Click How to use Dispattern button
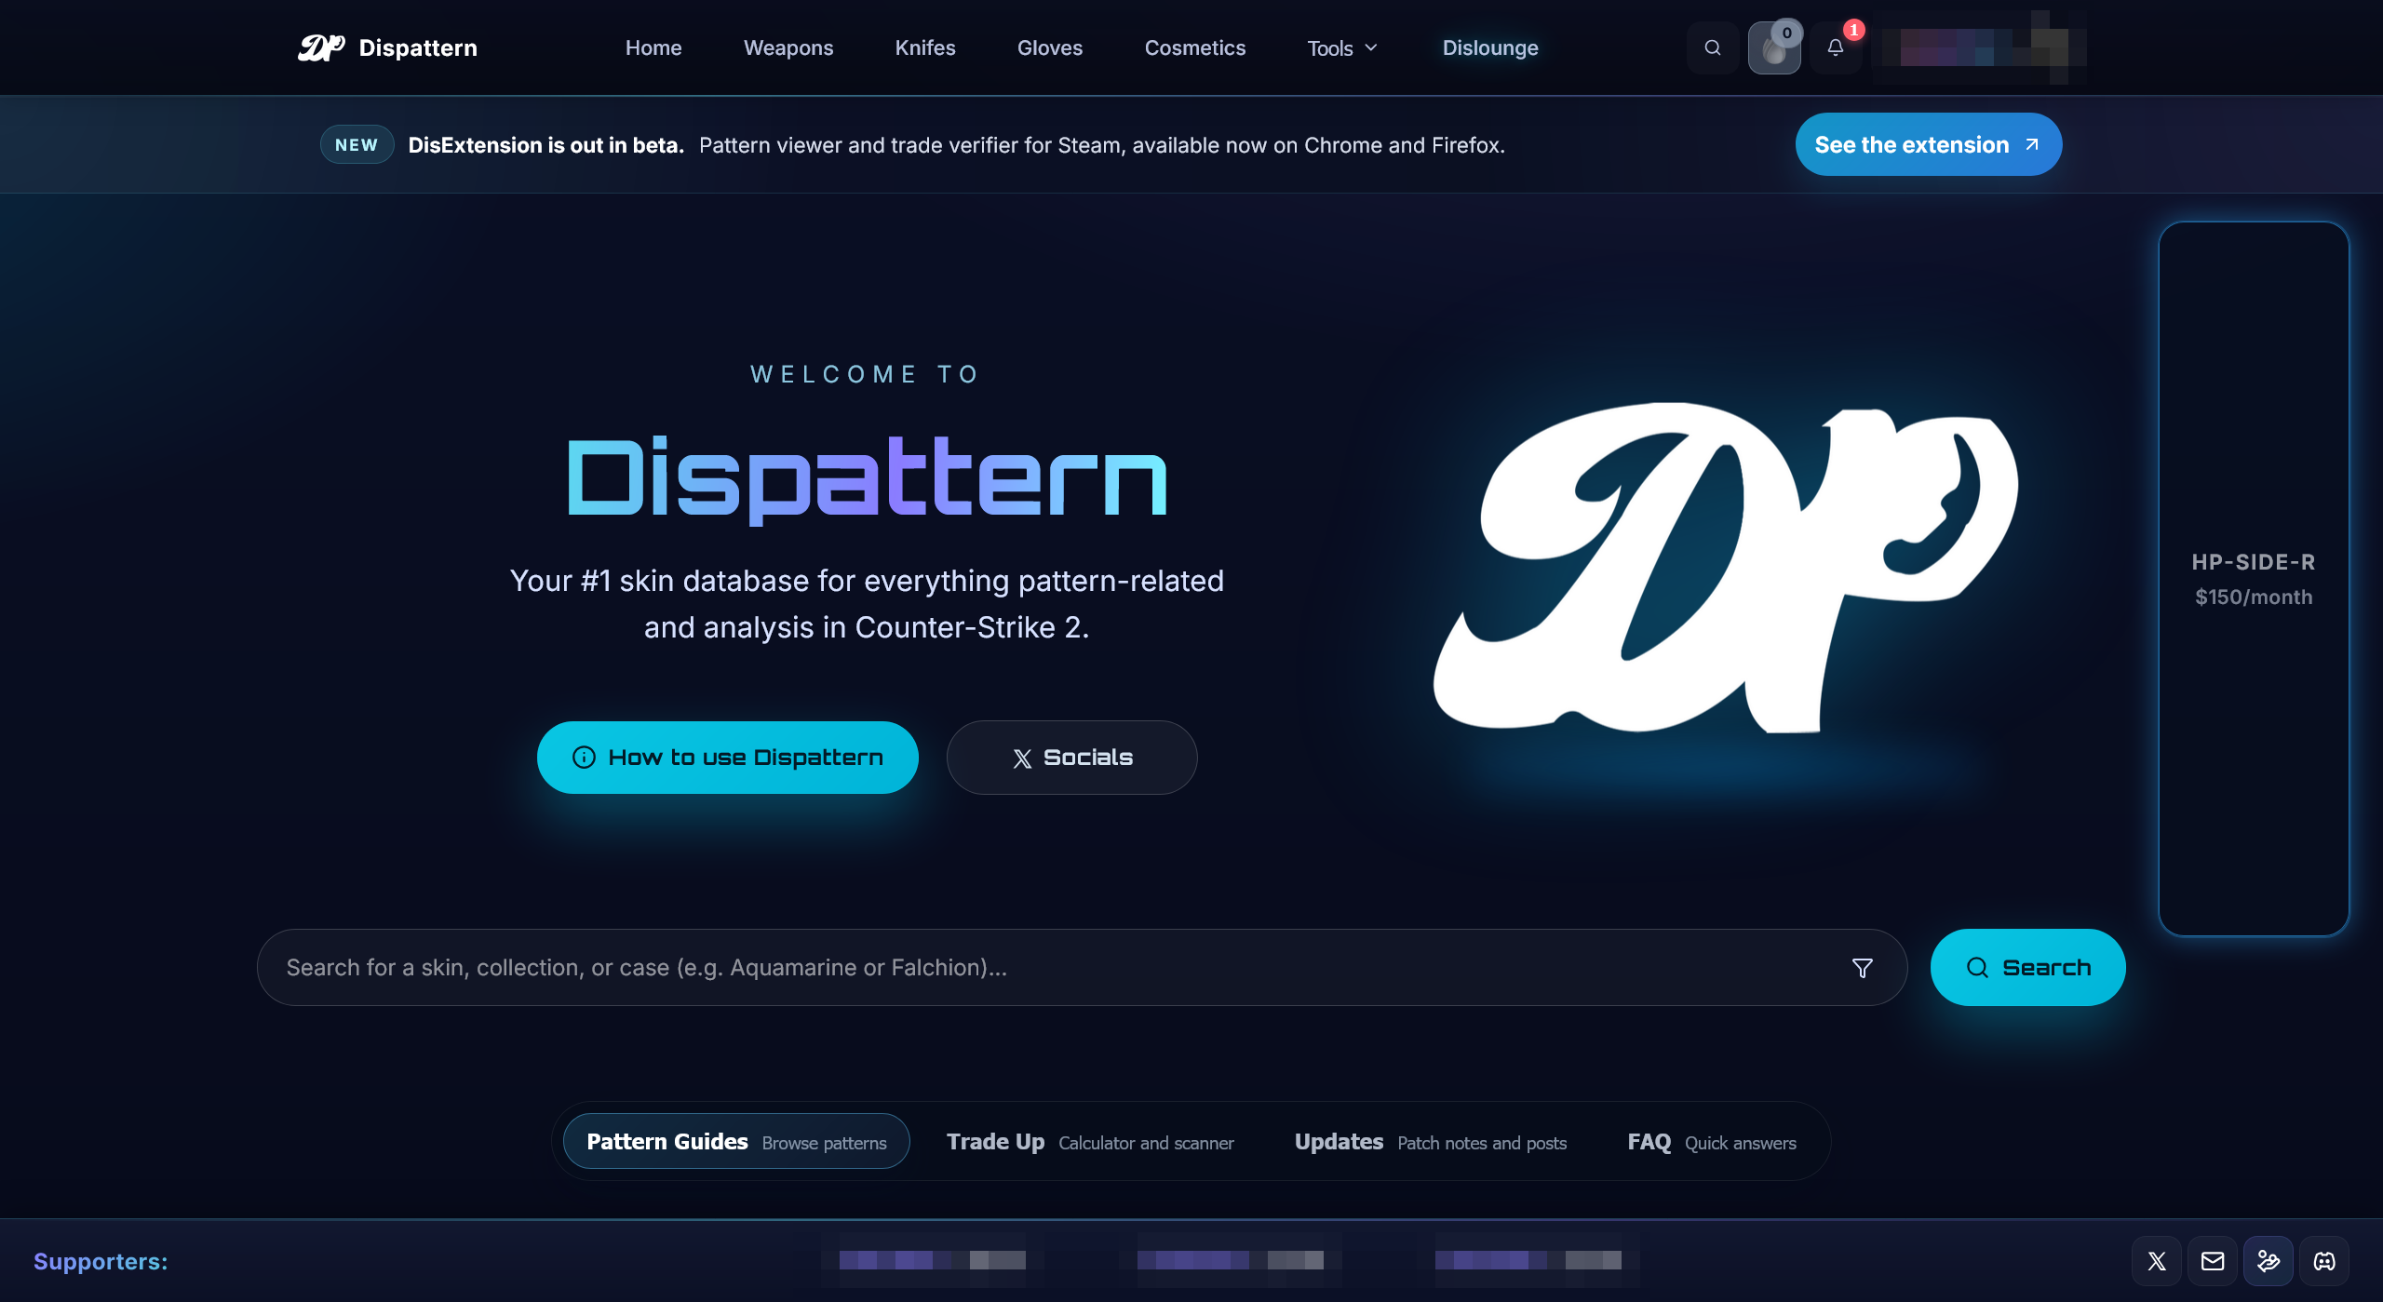This screenshot has height=1302, width=2383. (x=727, y=758)
